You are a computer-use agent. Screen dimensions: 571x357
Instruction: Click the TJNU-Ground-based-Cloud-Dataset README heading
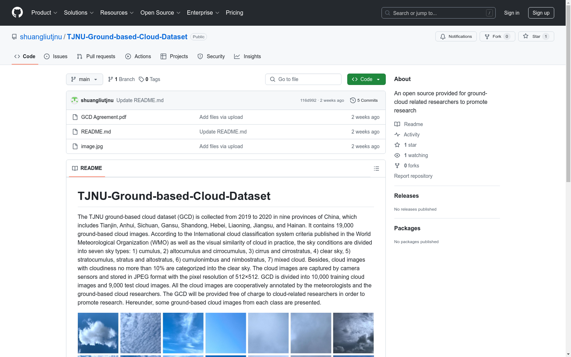tap(174, 196)
